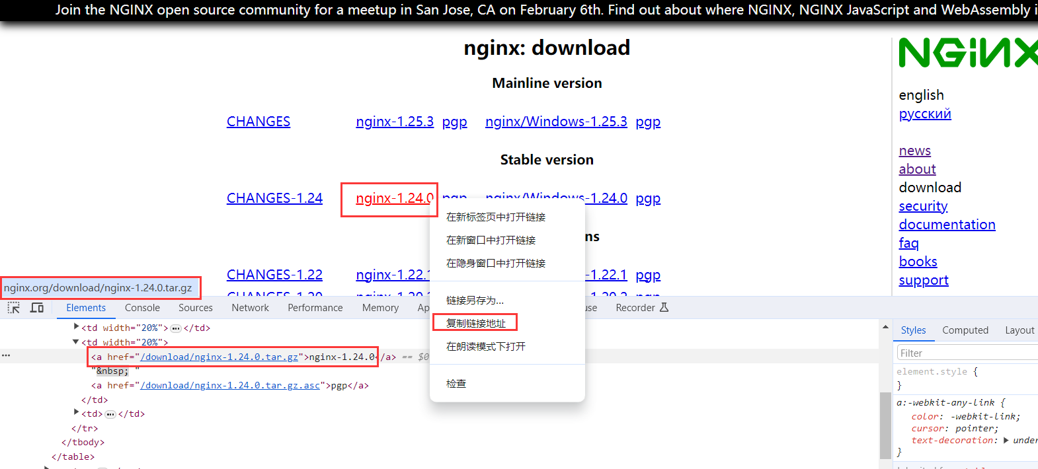Screen dimensions: 1038x469
Task: Expand the first td width="20%" node
Action: pos(77,327)
